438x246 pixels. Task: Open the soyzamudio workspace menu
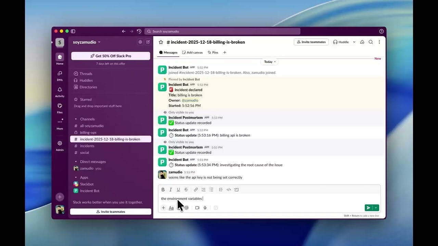(87, 42)
